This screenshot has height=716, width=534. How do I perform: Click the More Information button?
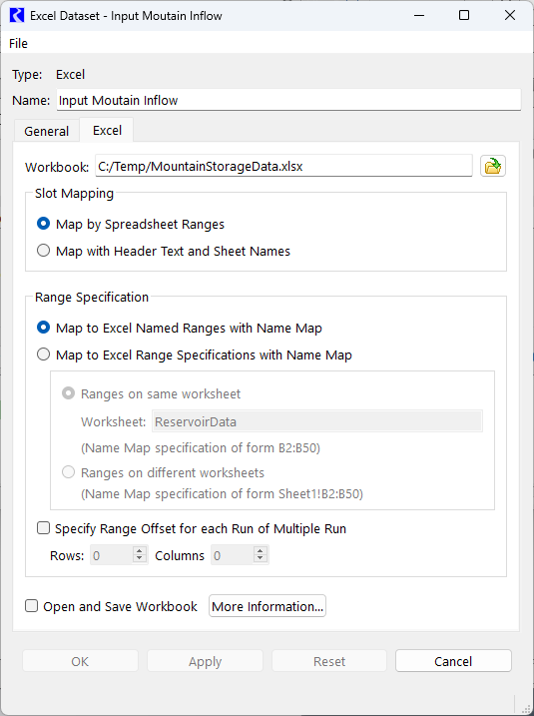[267, 606]
